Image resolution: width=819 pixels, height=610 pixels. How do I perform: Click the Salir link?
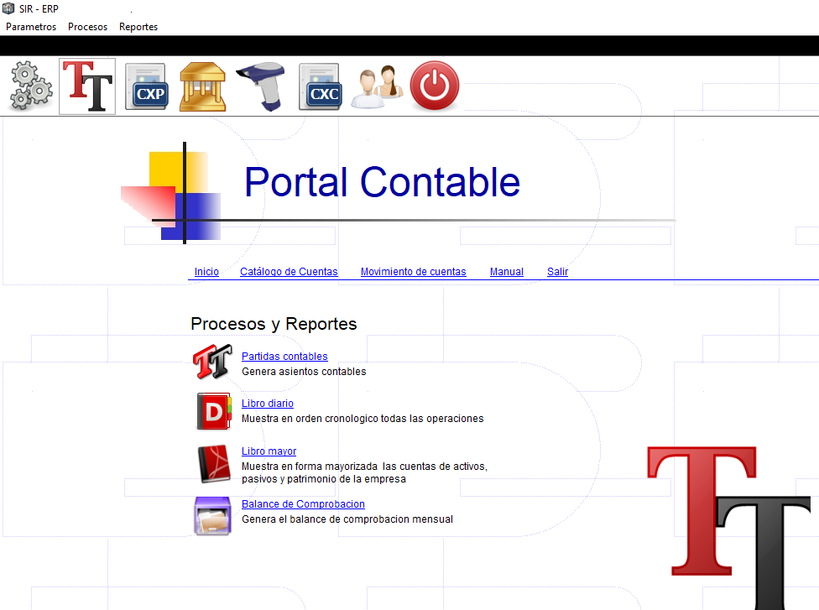click(x=557, y=272)
